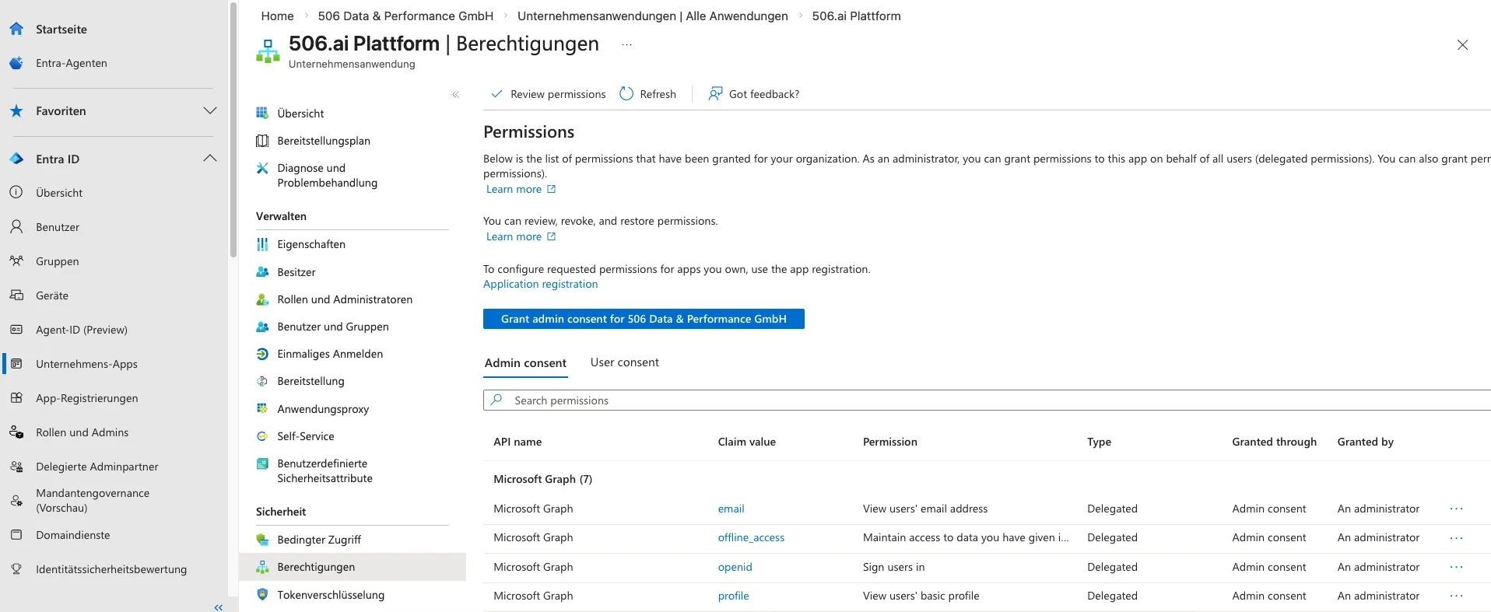The width and height of the screenshot is (1491, 612).
Task: Click the Favoriten star icon
Action: click(16, 111)
